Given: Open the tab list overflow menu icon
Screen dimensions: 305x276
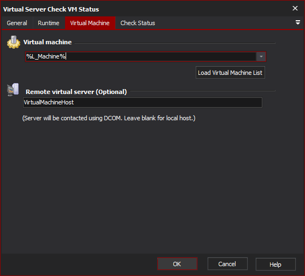Looking at the screenshot, I should (297, 22).
